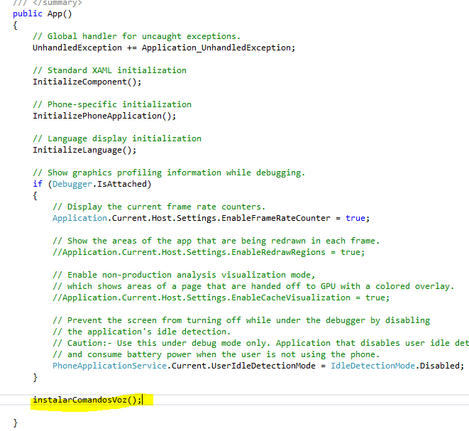Click the final closing brace of App()

tap(15, 423)
